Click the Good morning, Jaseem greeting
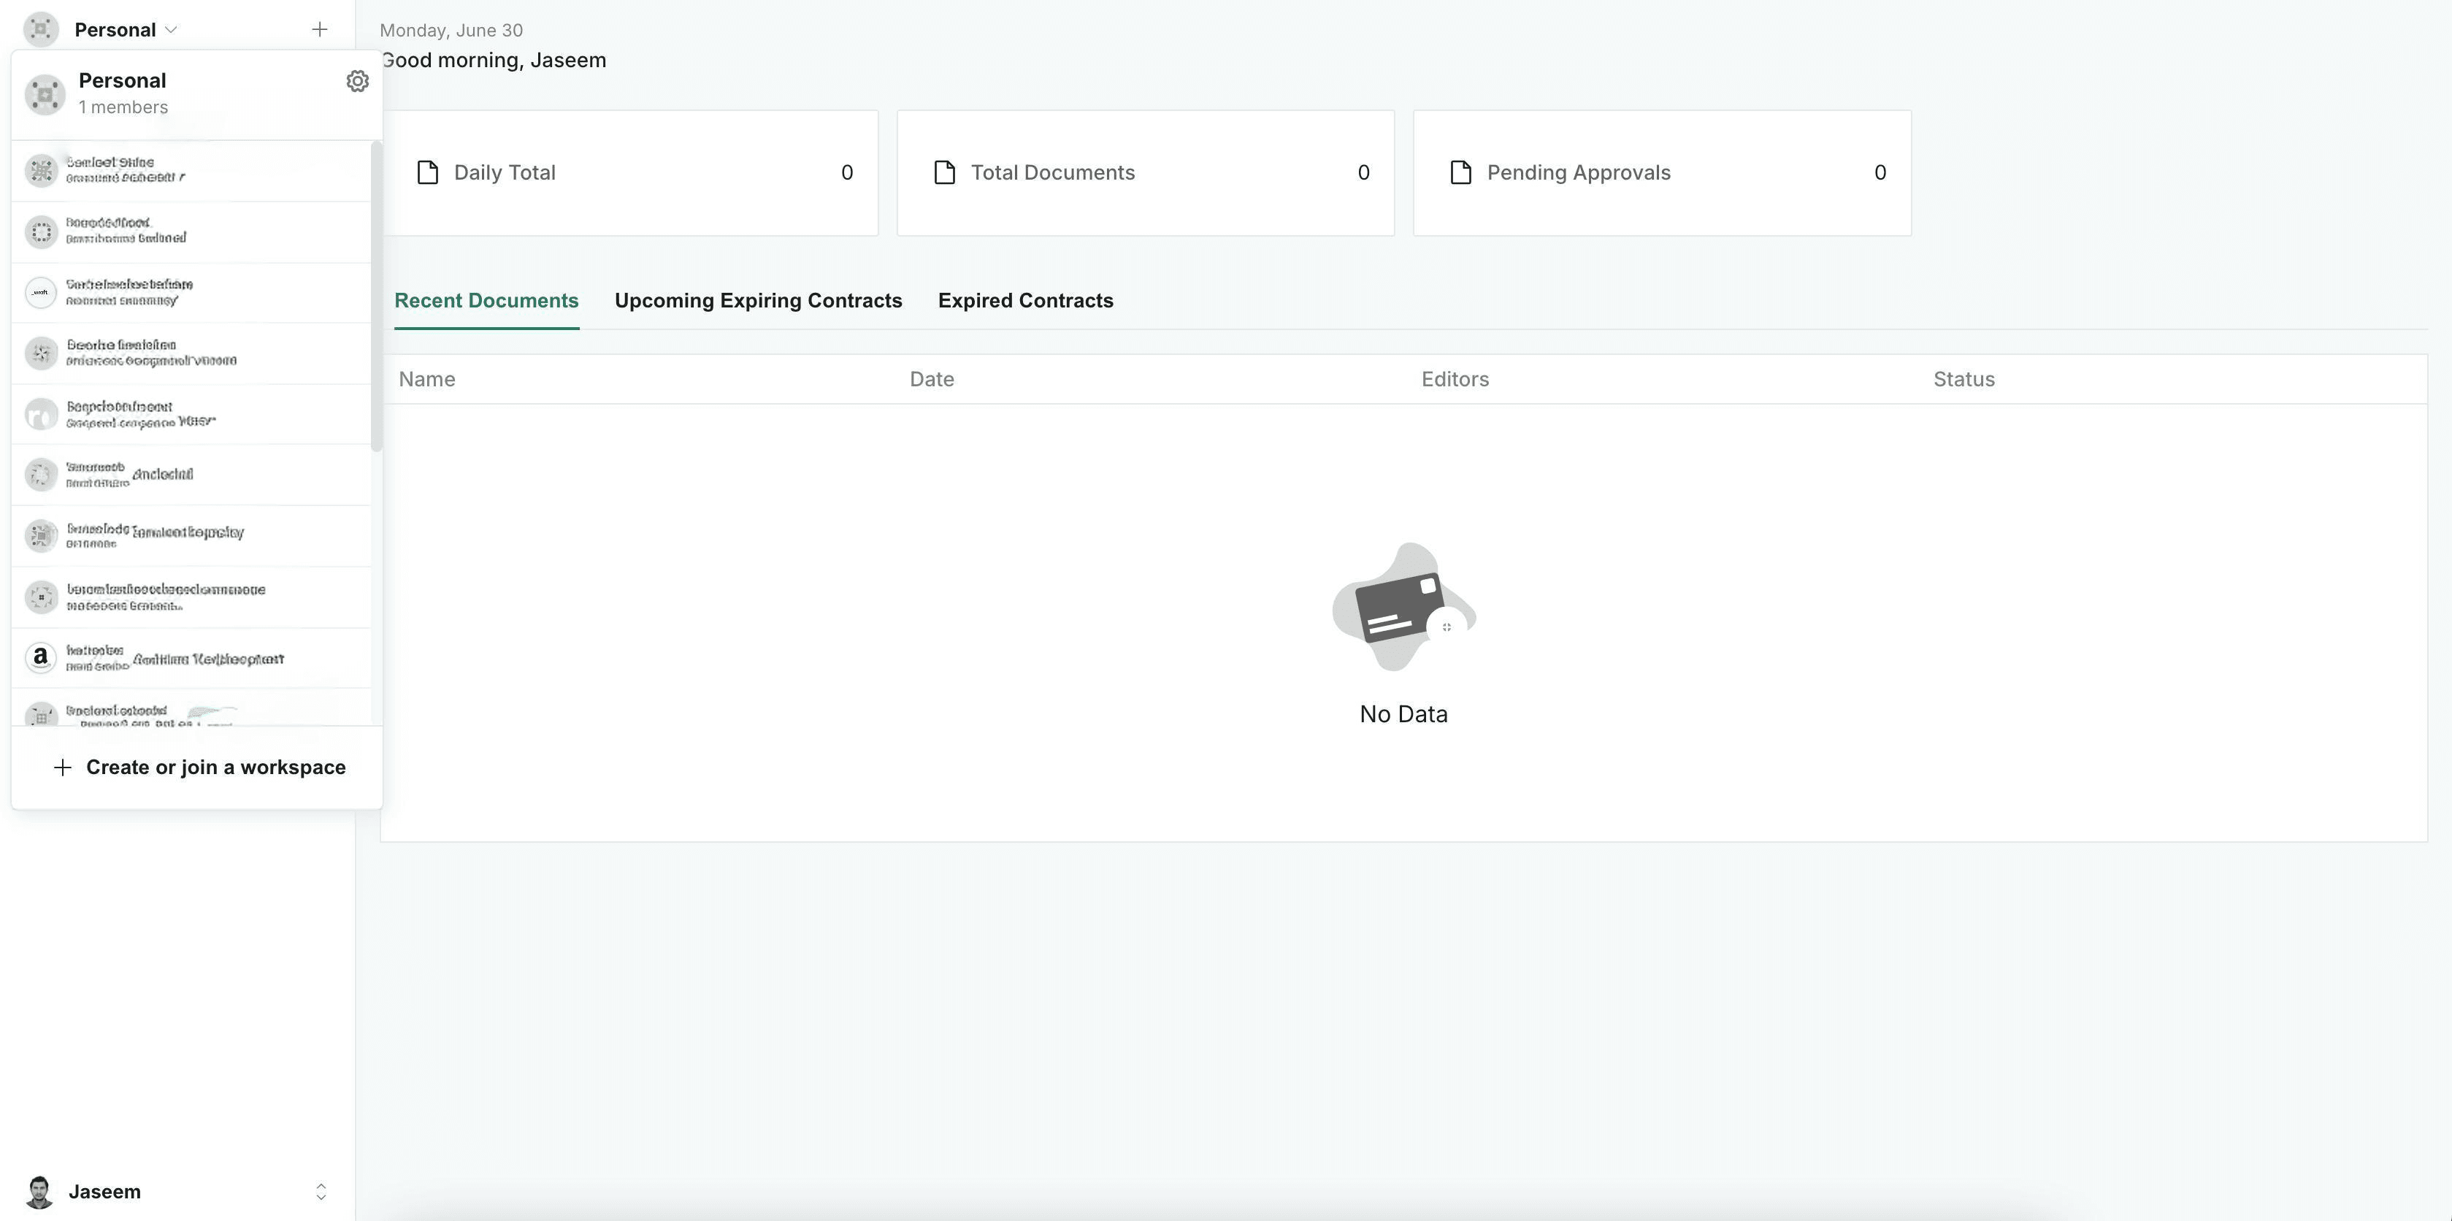 493,60
